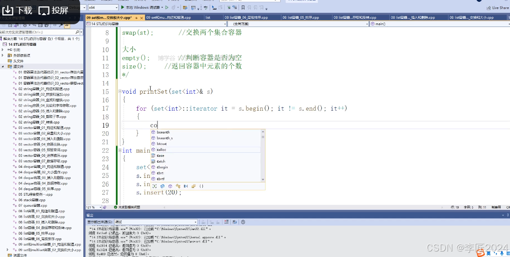This screenshot has width=510, height=257.
Task: Select cbrtf completion suggestion
Action: click(206, 179)
